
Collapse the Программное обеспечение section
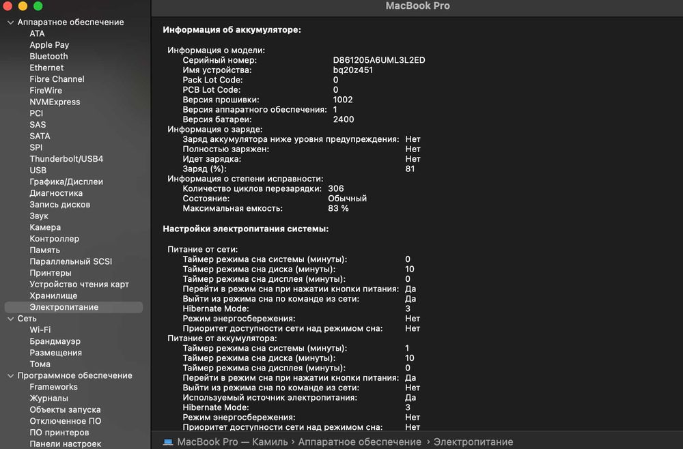10,376
